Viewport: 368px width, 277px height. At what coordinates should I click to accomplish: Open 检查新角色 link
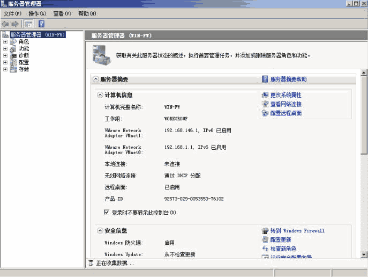(283, 249)
